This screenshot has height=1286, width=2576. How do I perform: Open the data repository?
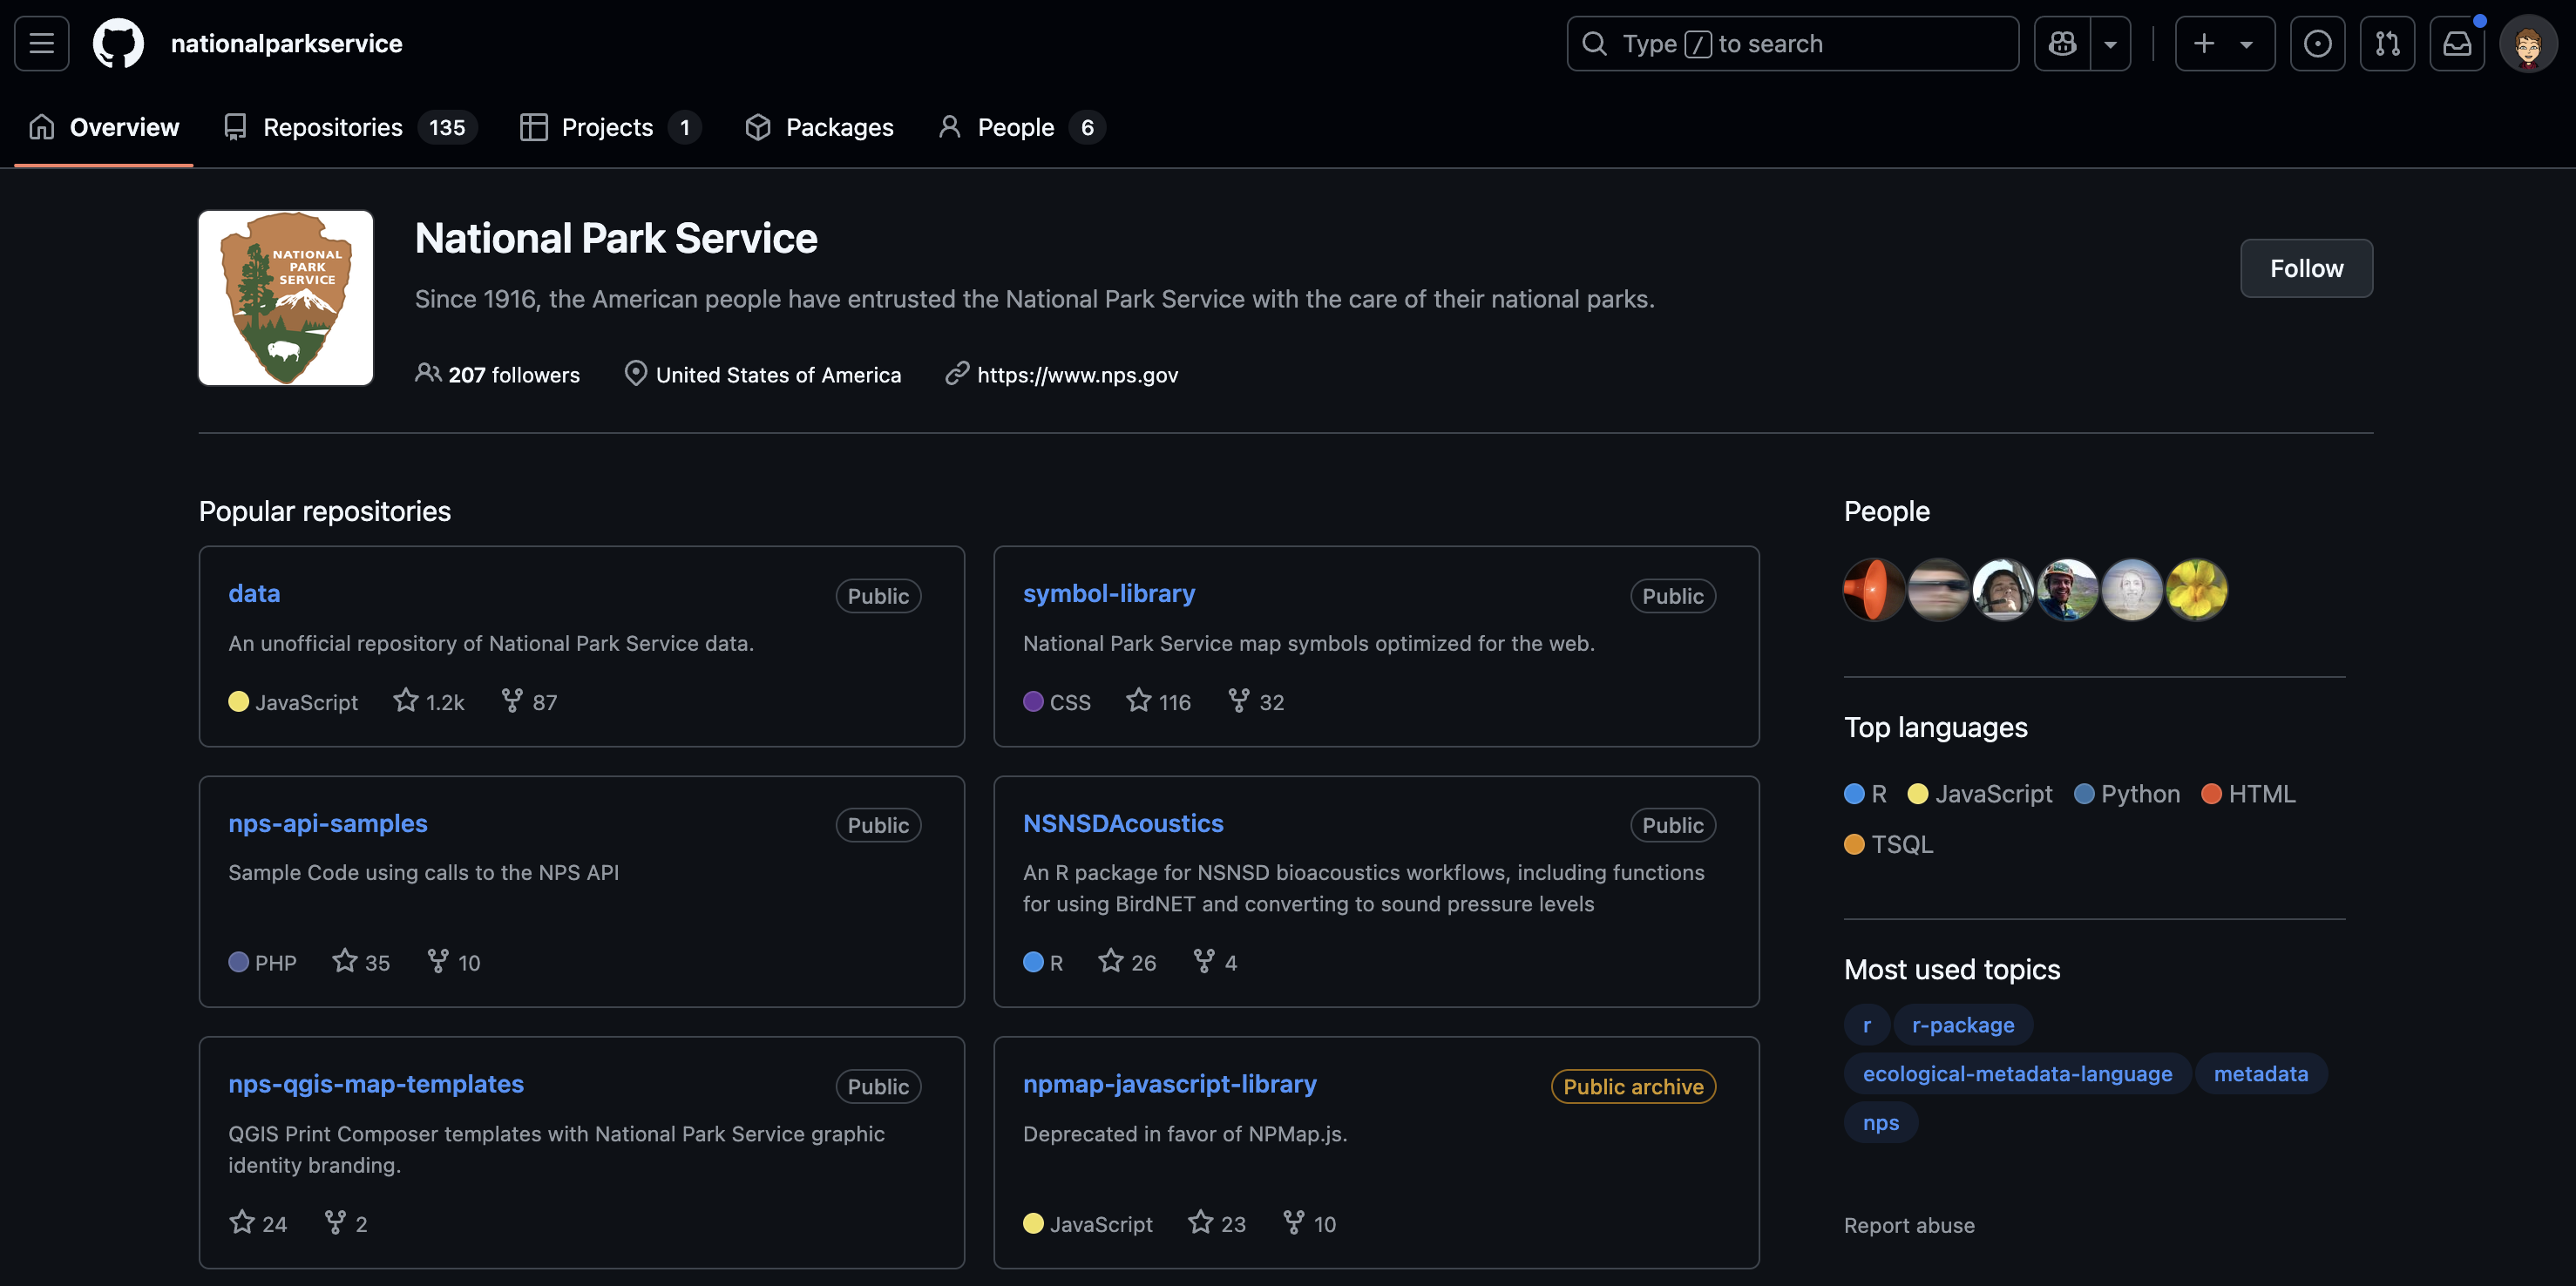pos(254,593)
